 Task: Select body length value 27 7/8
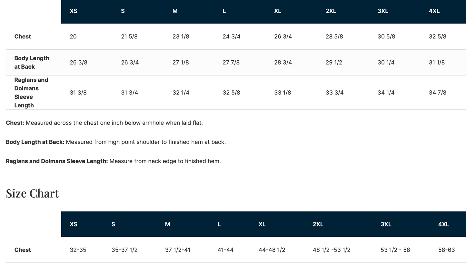pyautogui.click(x=231, y=62)
